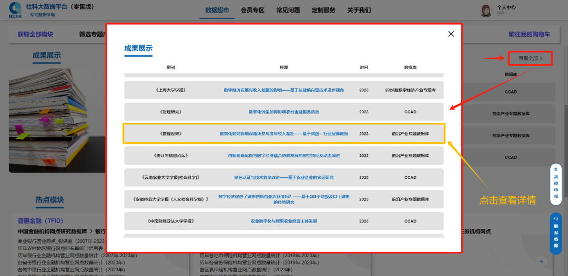Screen dimensions: 568x276
Task: Open the 关于我们 nav tab
Action: (x=359, y=10)
